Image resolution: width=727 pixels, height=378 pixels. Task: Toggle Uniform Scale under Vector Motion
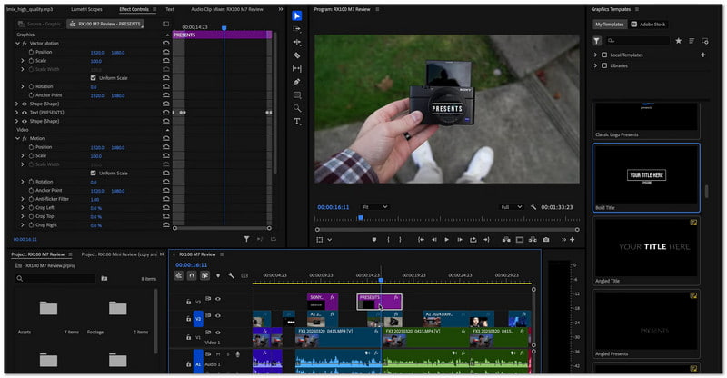tap(94, 78)
